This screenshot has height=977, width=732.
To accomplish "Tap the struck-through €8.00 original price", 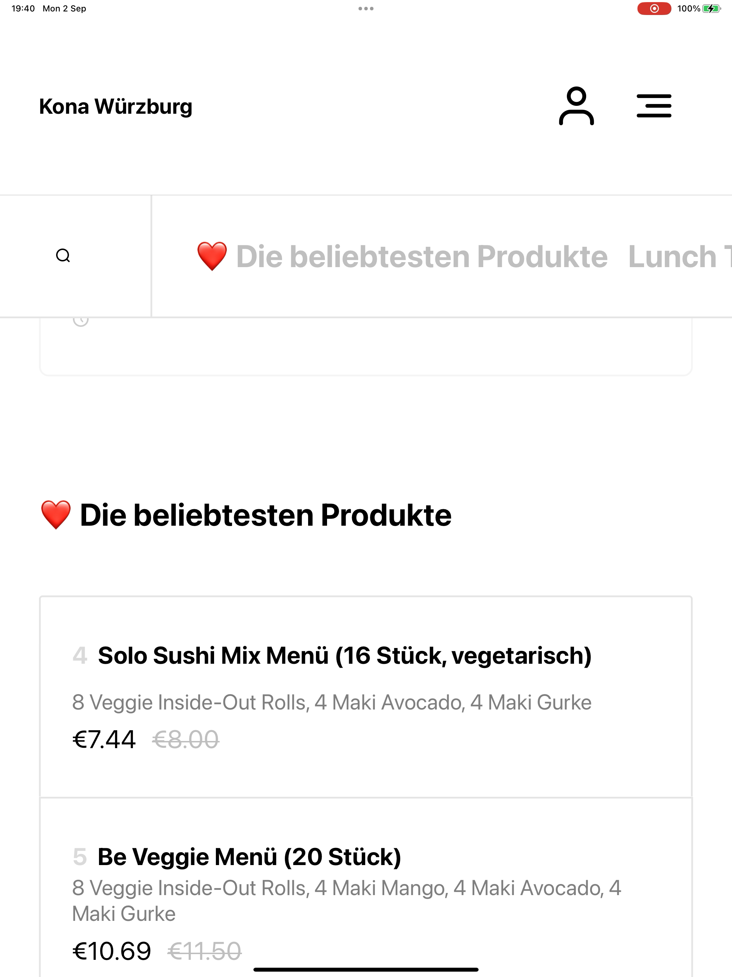I will (x=186, y=740).
